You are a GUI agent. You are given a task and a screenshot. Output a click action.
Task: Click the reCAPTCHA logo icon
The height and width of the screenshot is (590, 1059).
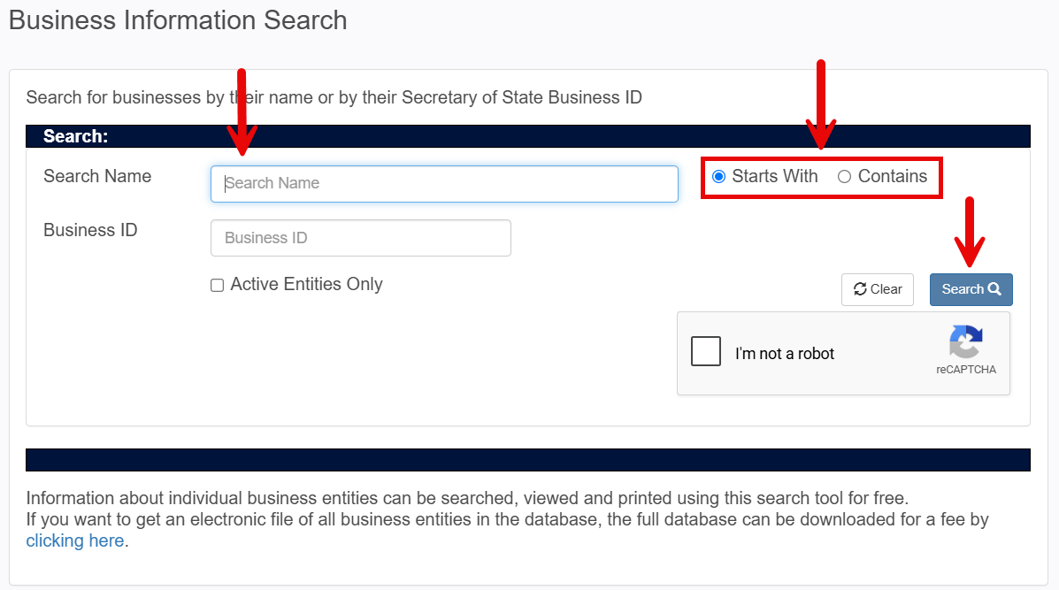[x=966, y=341]
